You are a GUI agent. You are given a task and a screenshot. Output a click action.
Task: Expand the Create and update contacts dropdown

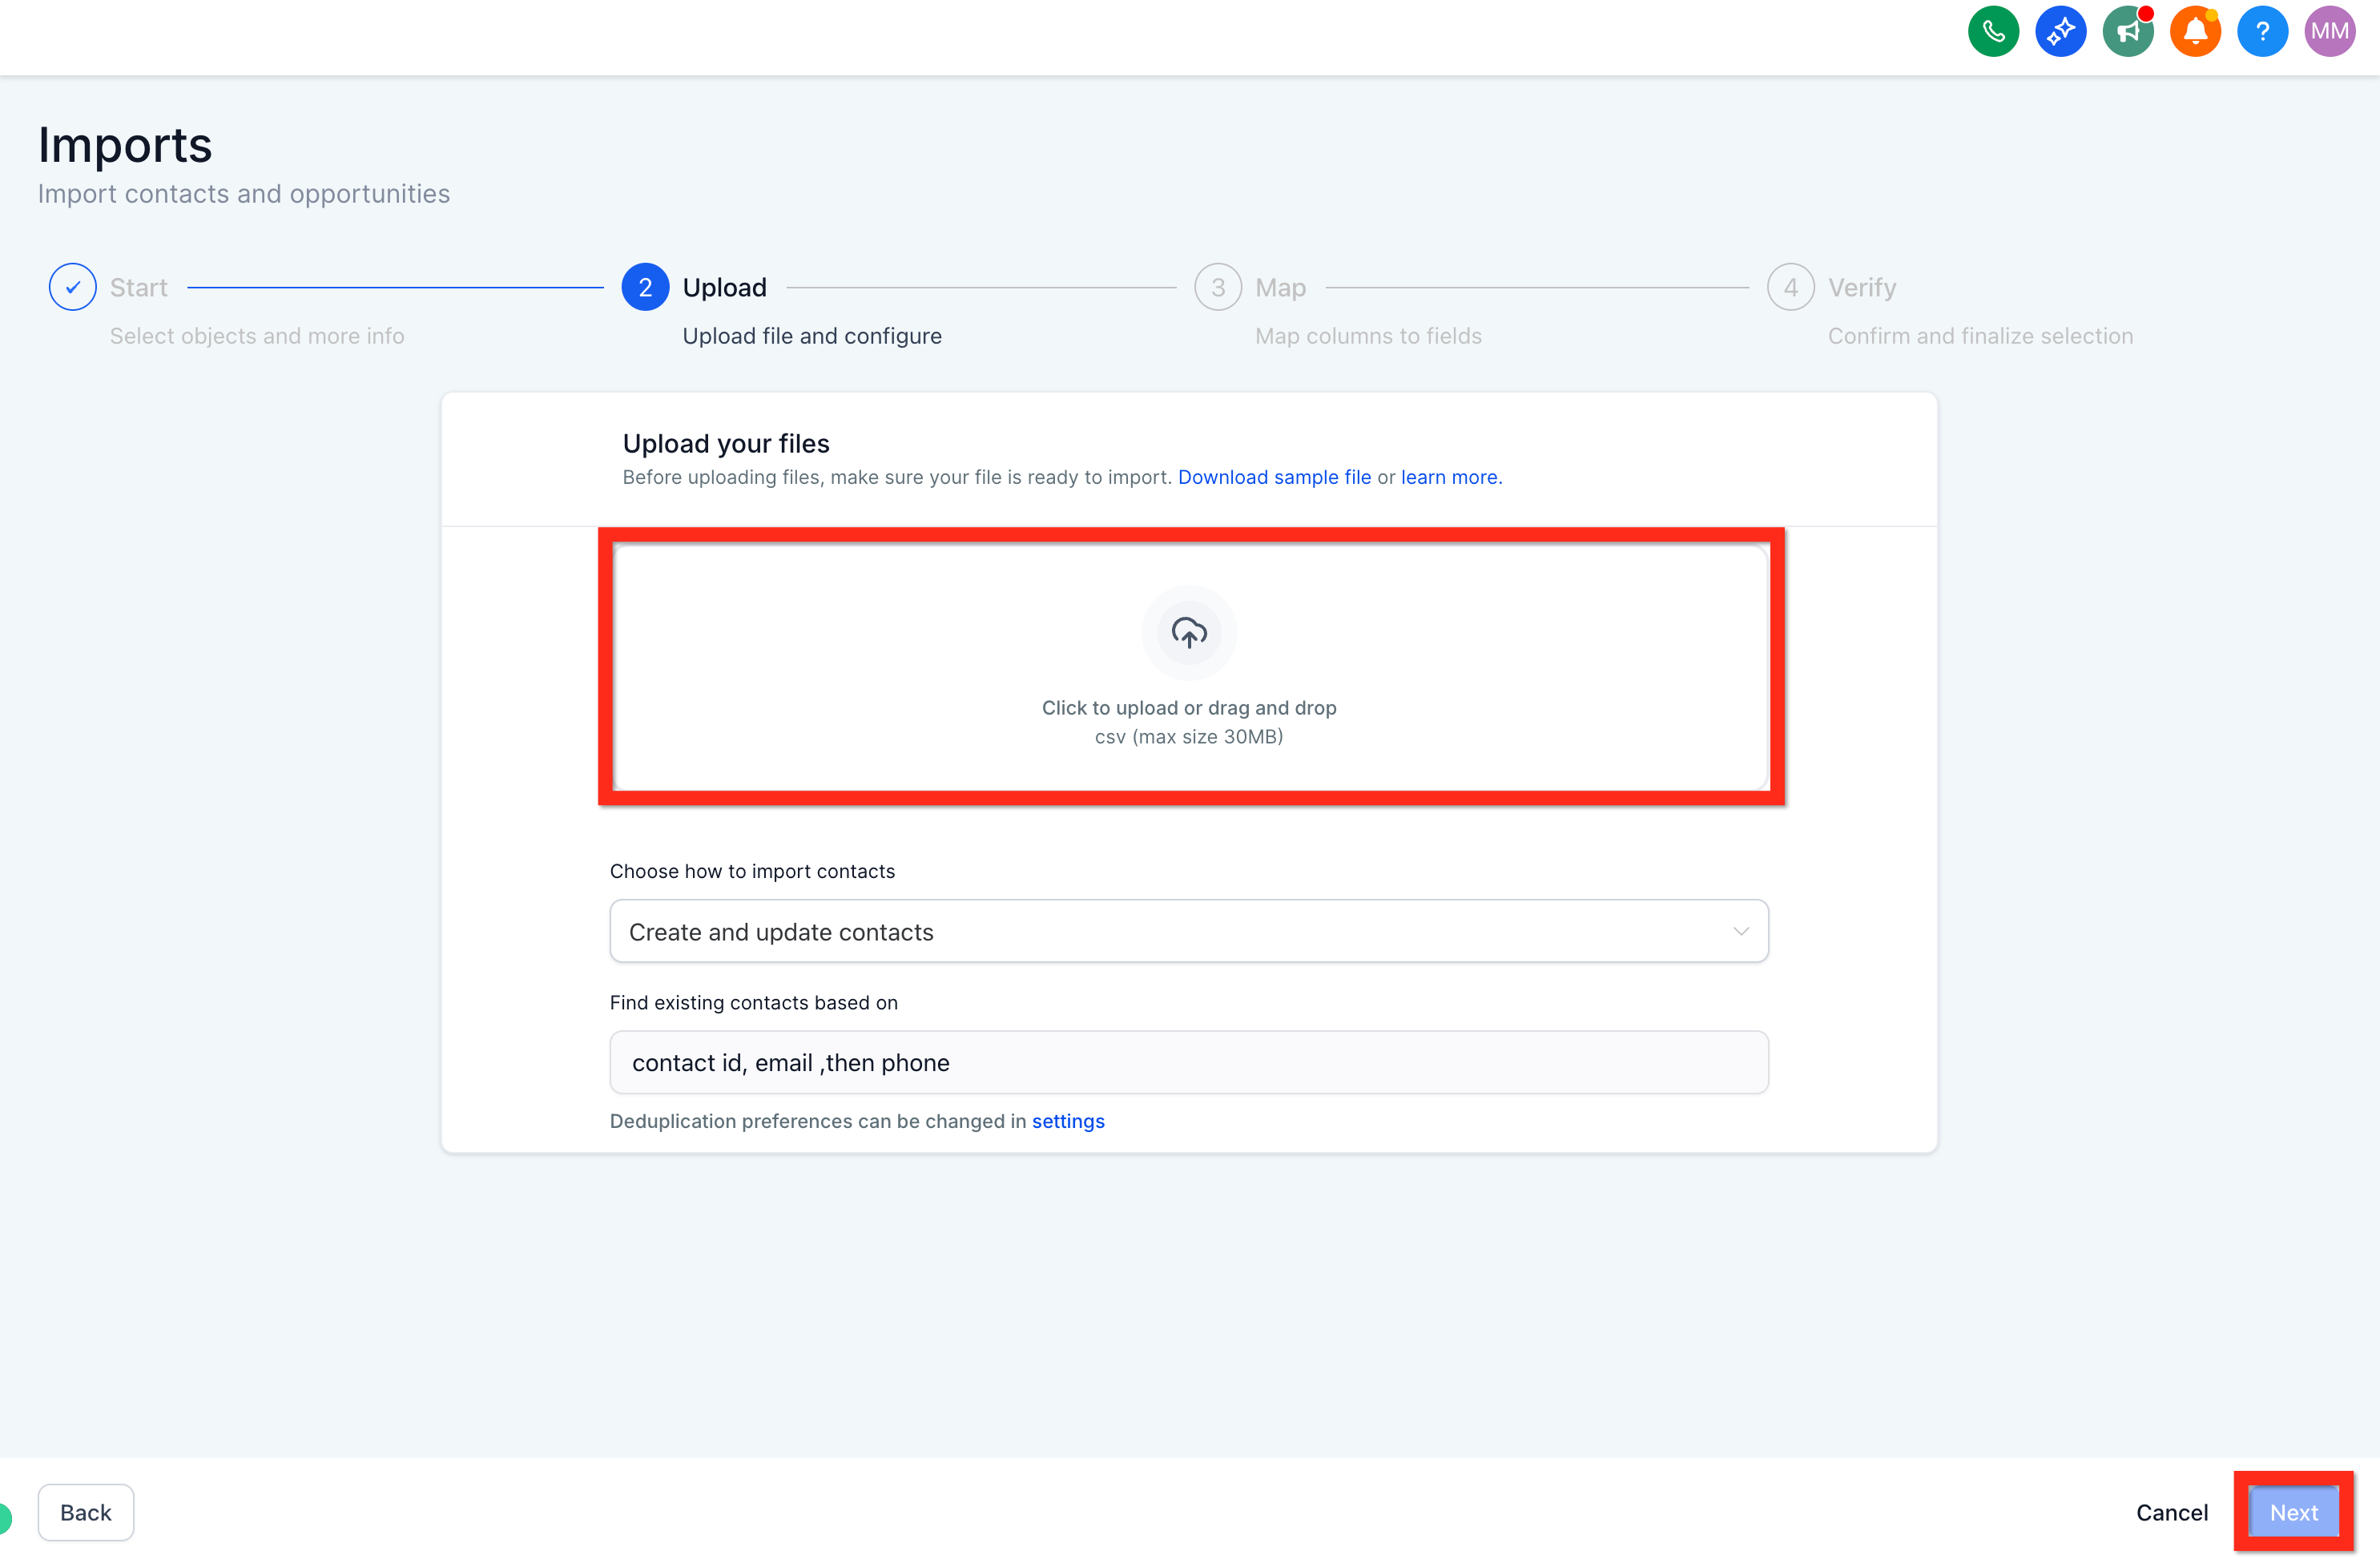click(x=1189, y=931)
